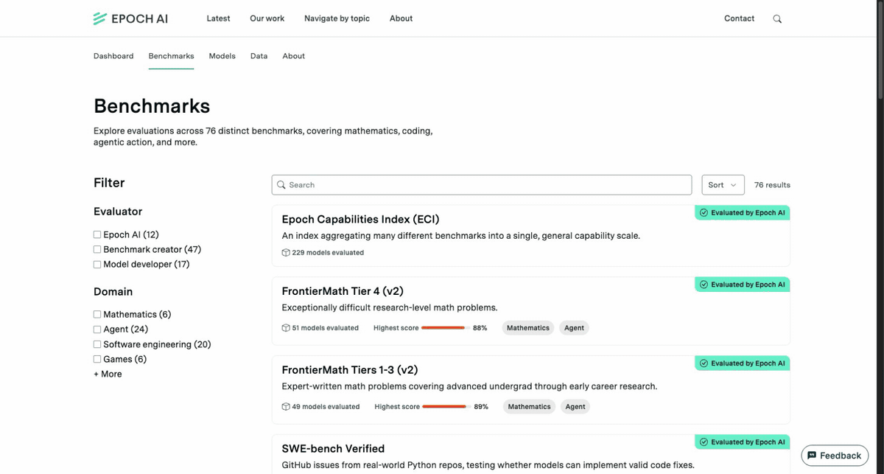
Task: Click the Feedback chat bubble icon
Action: click(x=812, y=456)
